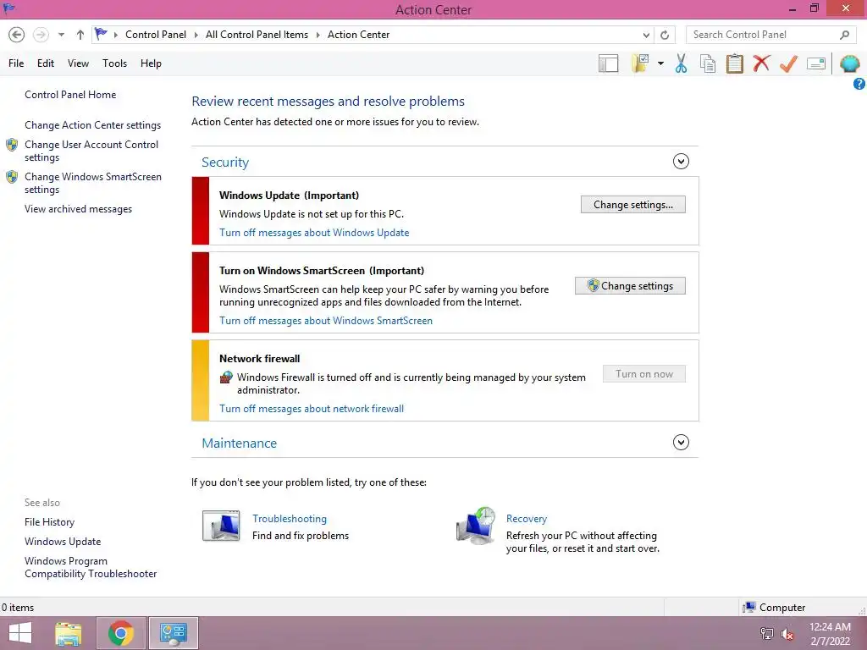
Task: Click the Turn on now firewall button
Action: 644,374
